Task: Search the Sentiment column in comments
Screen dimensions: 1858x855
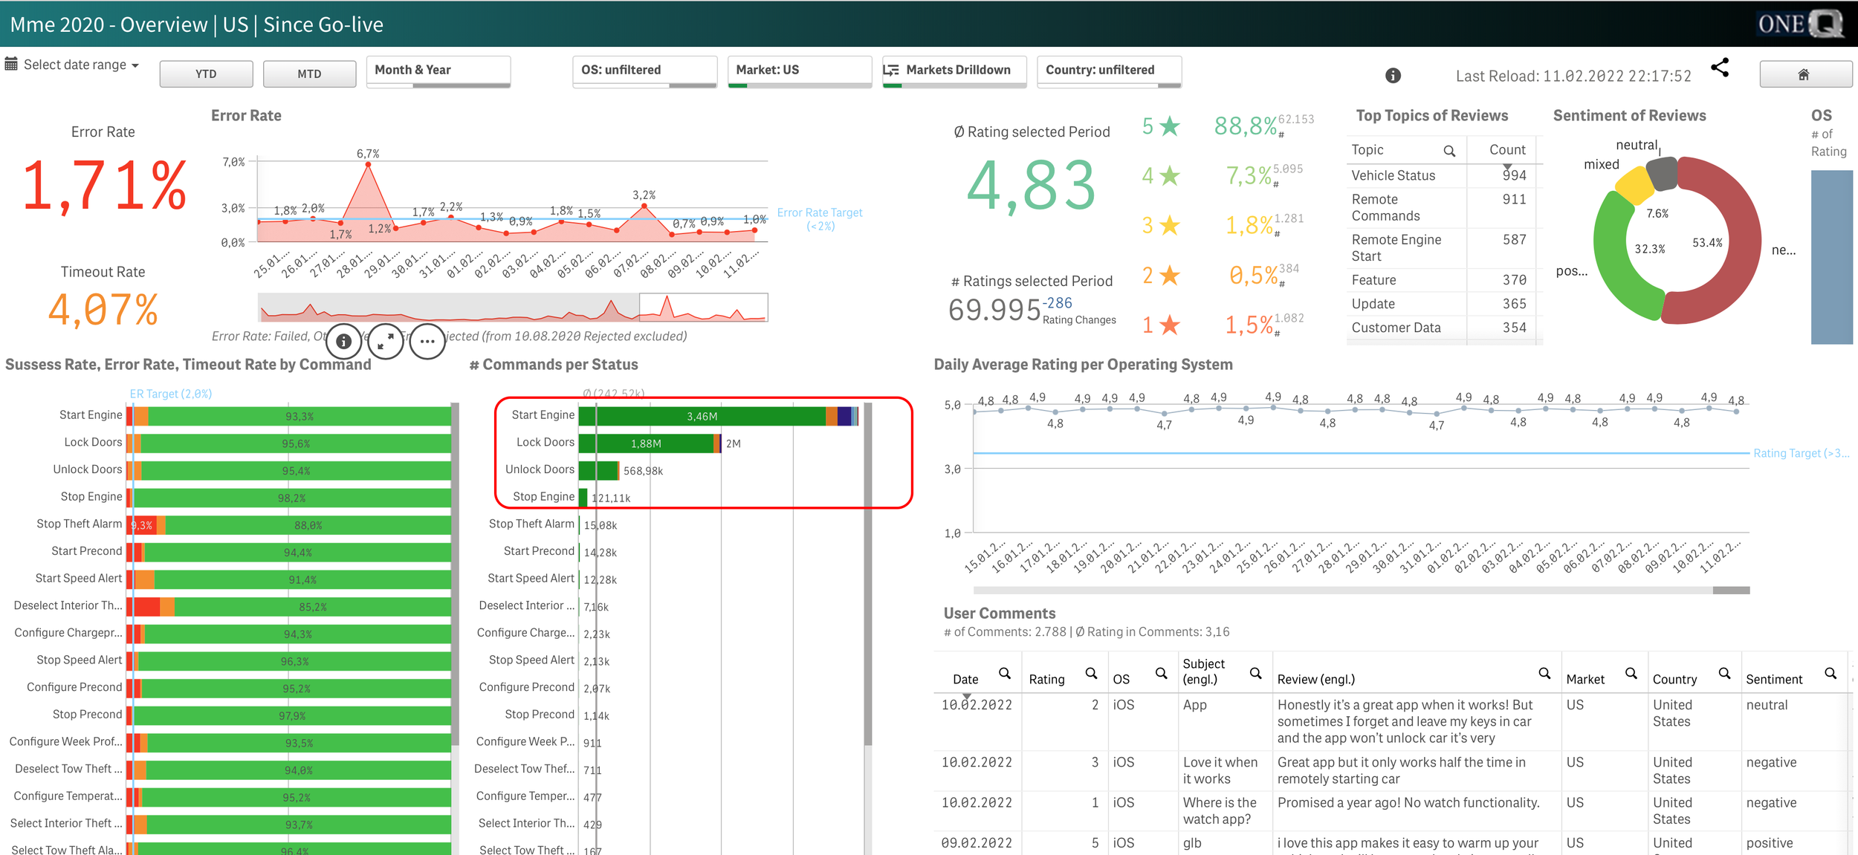Action: click(x=1830, y=673)
